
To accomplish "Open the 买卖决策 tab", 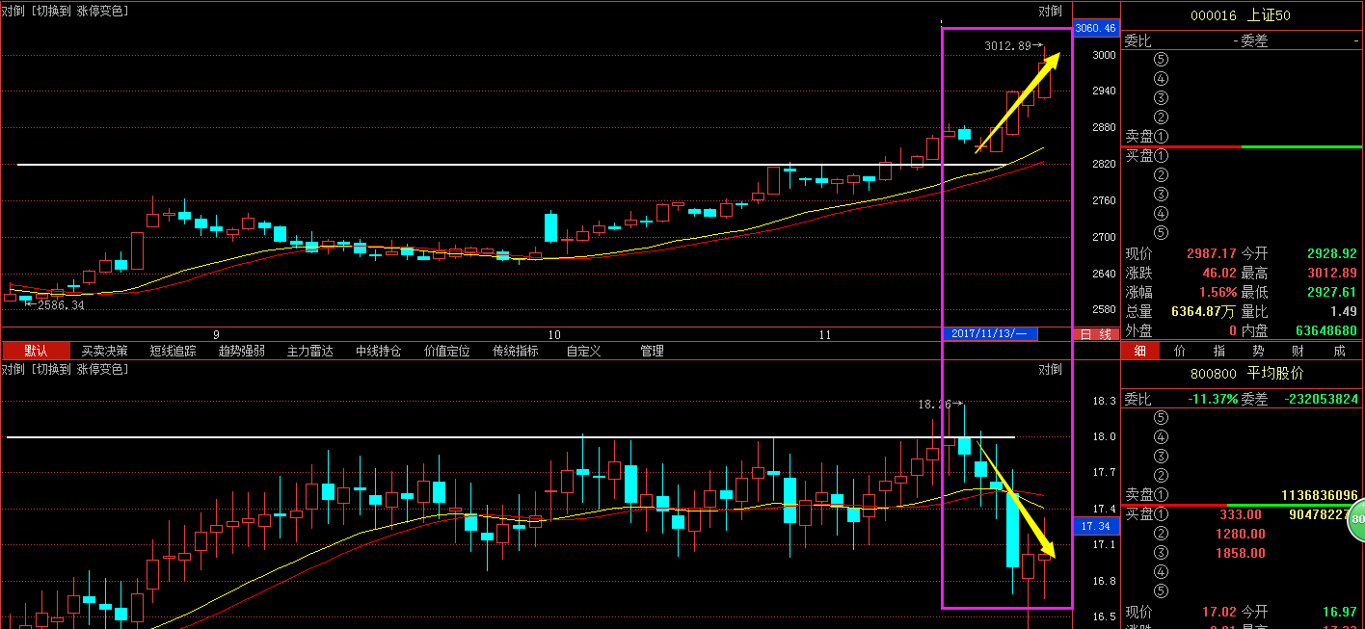I will 104,351.
